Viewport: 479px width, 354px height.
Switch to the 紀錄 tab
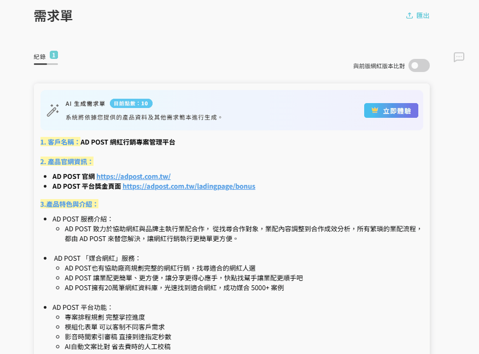[39, 57]
